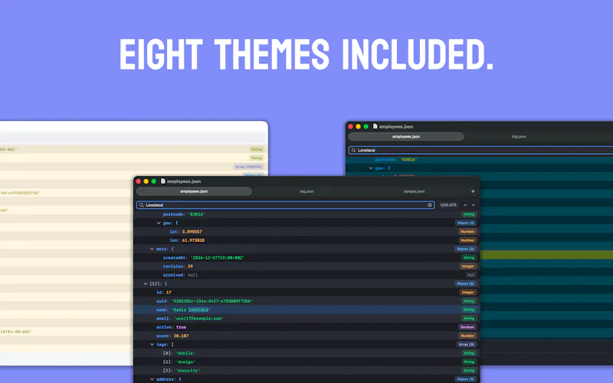Select big.json tab in teal window

tap(519, 137)
